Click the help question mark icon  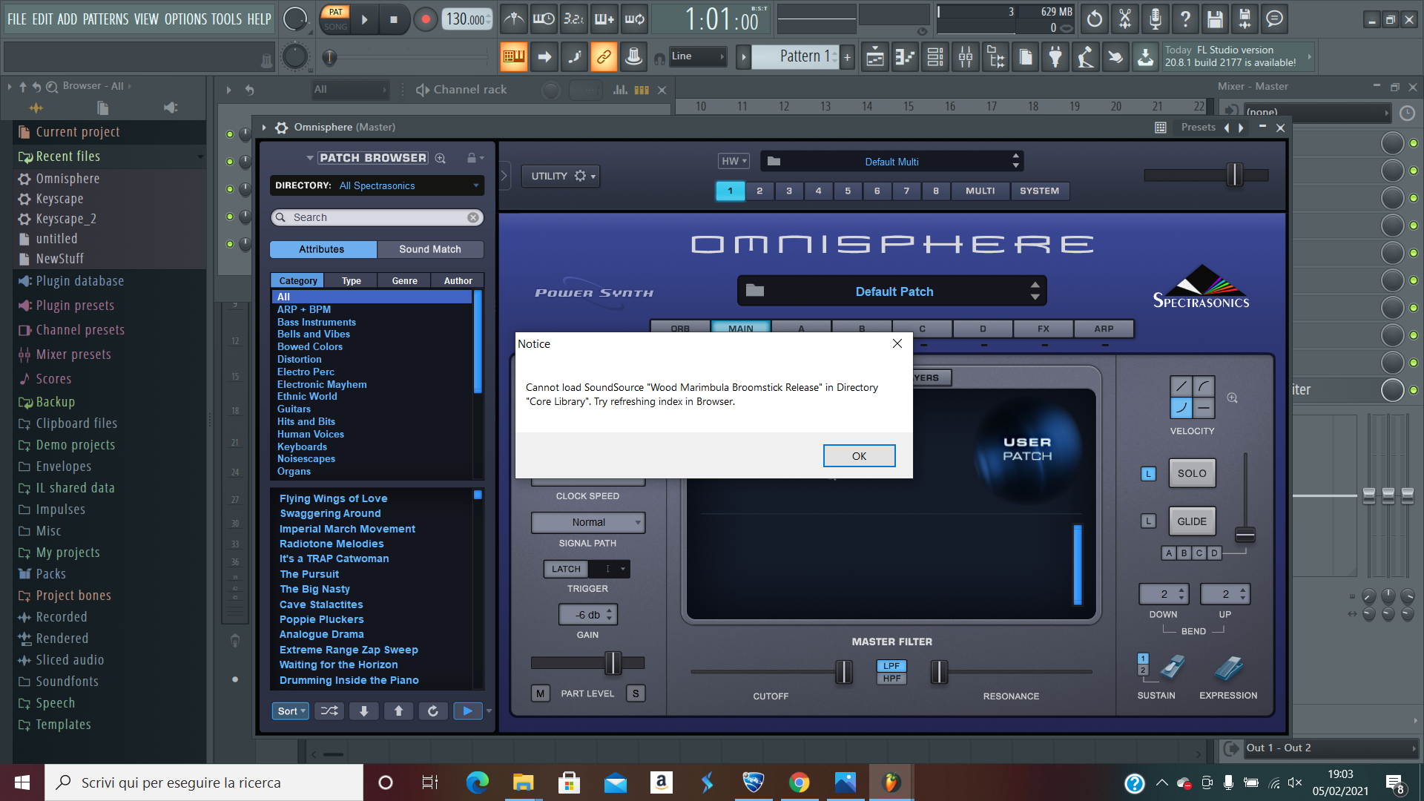coord(1185,19)
